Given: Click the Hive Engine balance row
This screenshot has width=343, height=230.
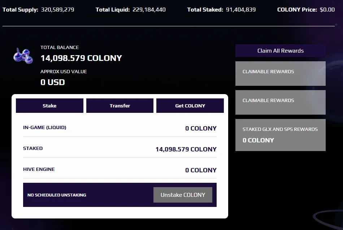Looking at the screenshot, I should point(120,170).
